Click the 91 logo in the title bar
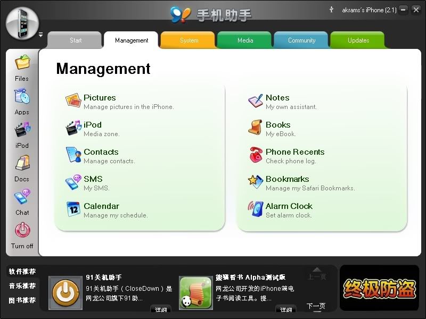The image size is (426, 319). [x=181, y=14]
